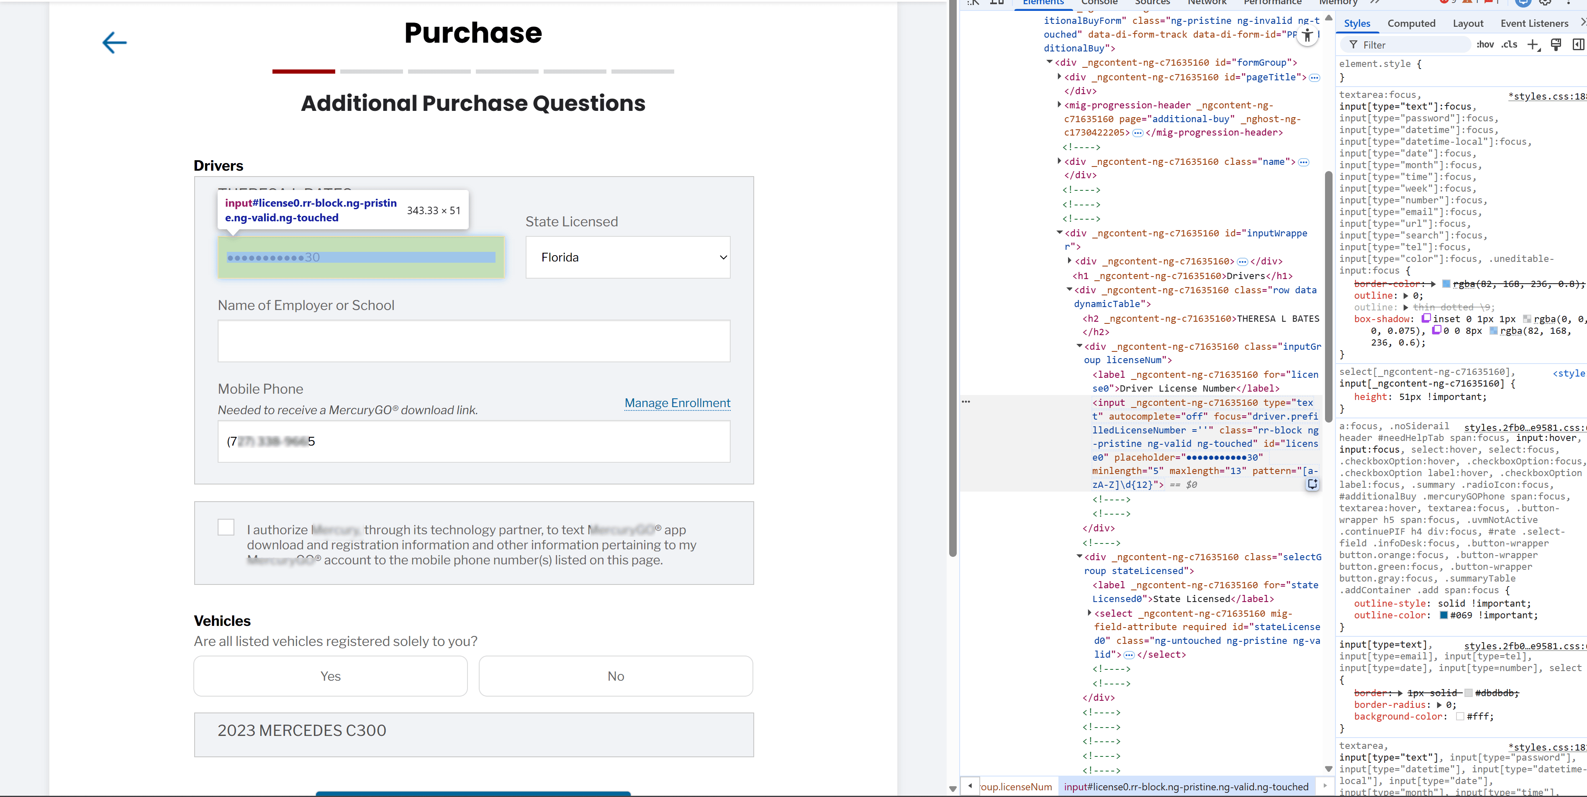Toggle the :hov element state button
The height and width of the screenshot is (797, 1587).
point(1485,44)
